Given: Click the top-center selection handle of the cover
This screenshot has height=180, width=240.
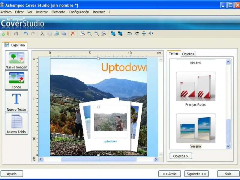Looking at the screenshot, I should [98, 58].
